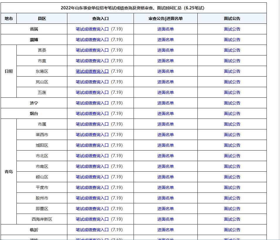The image size is (280, 240).
Task: View 进面名单 for 东港区
Action: (165, 71)
